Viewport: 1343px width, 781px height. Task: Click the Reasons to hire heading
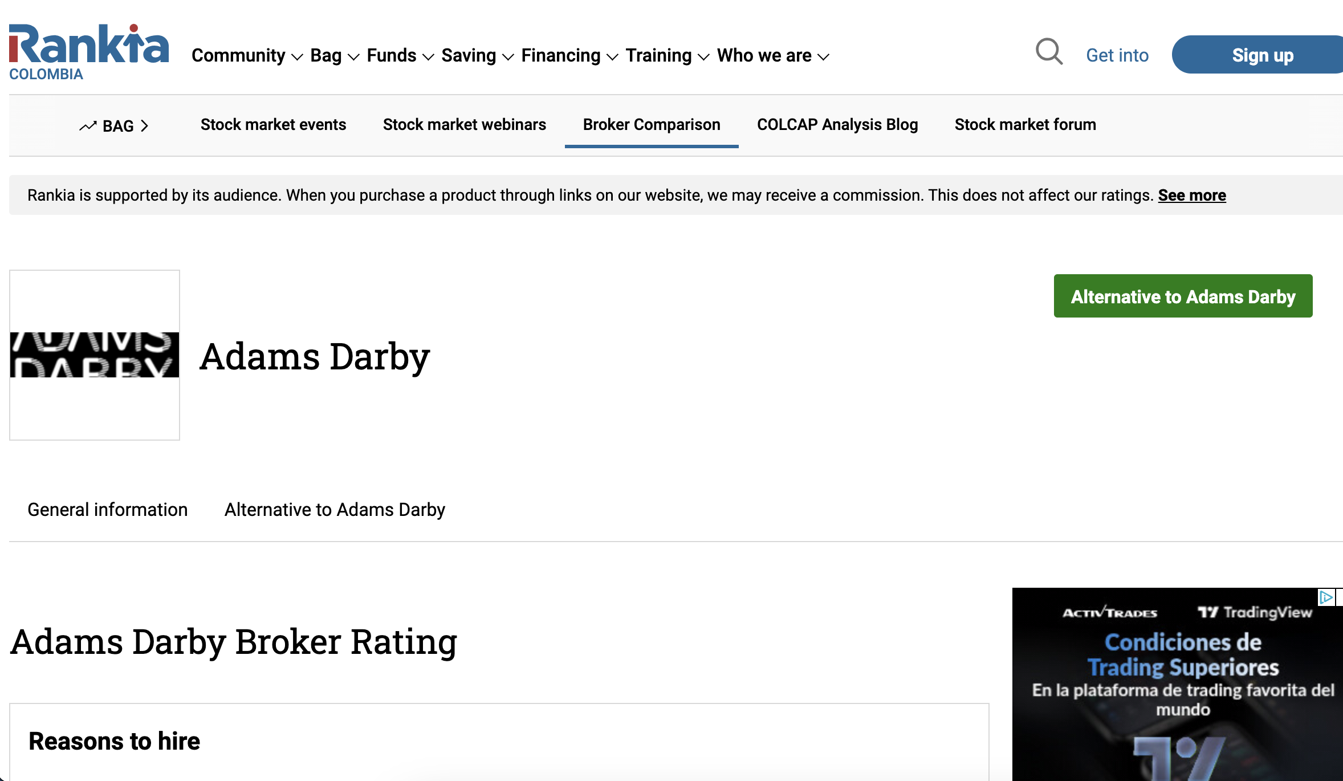(x=114, y=741)
